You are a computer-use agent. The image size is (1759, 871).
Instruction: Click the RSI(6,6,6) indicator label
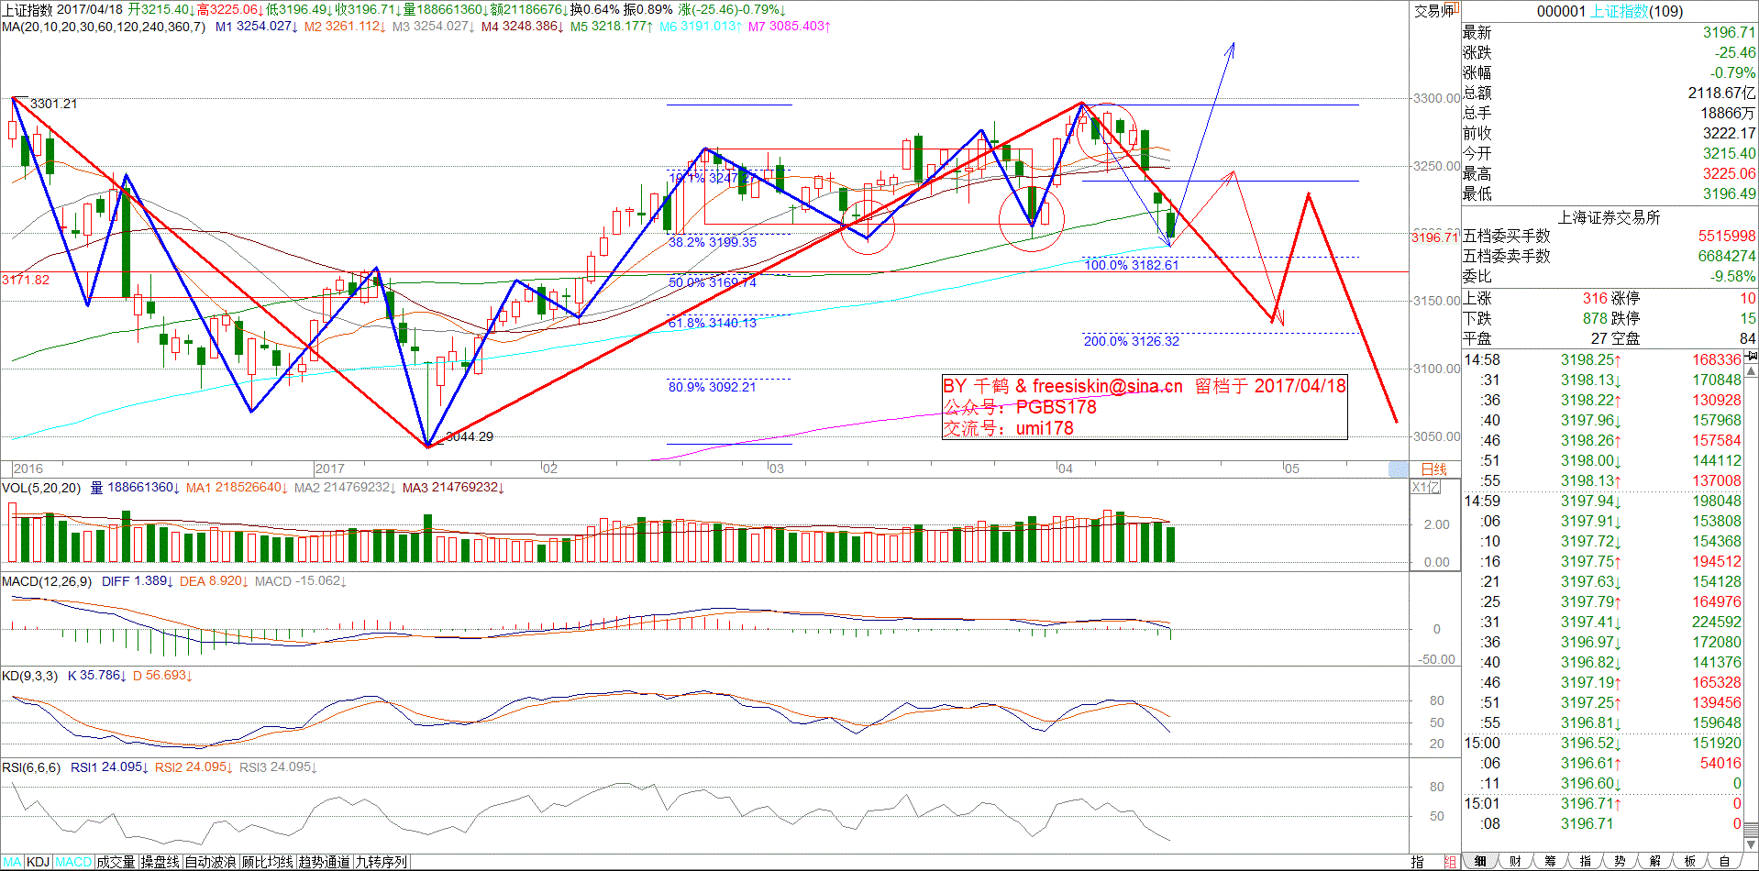(31, 767)
